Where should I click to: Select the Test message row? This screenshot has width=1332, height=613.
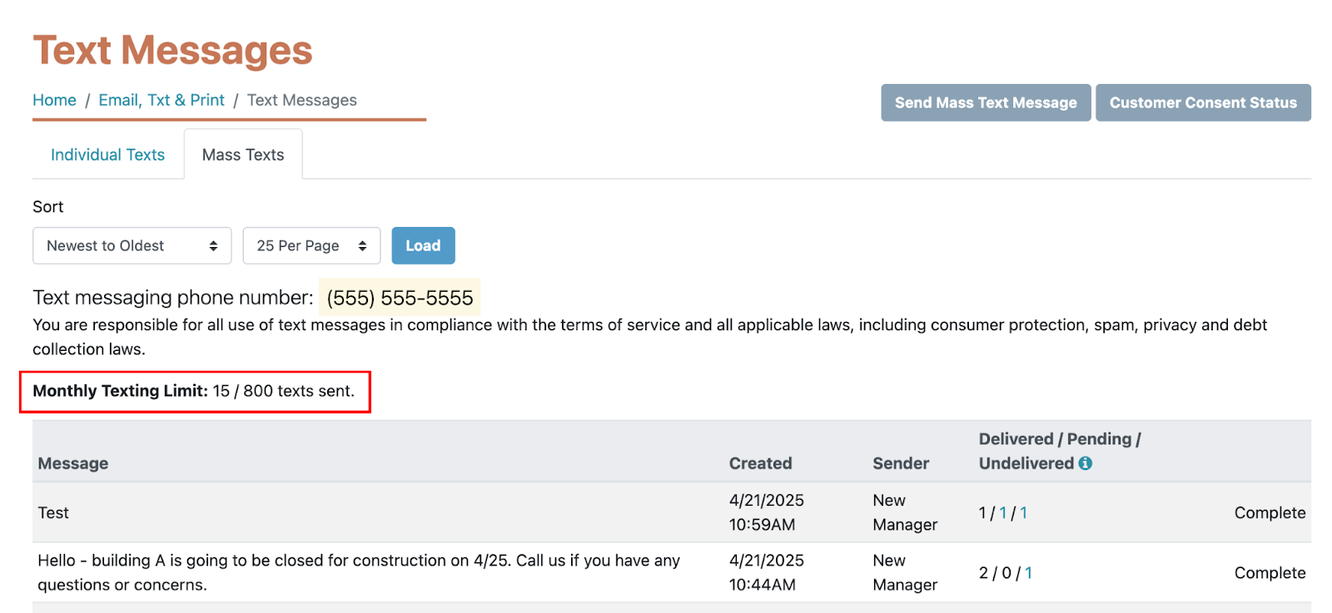click(671, 512)
